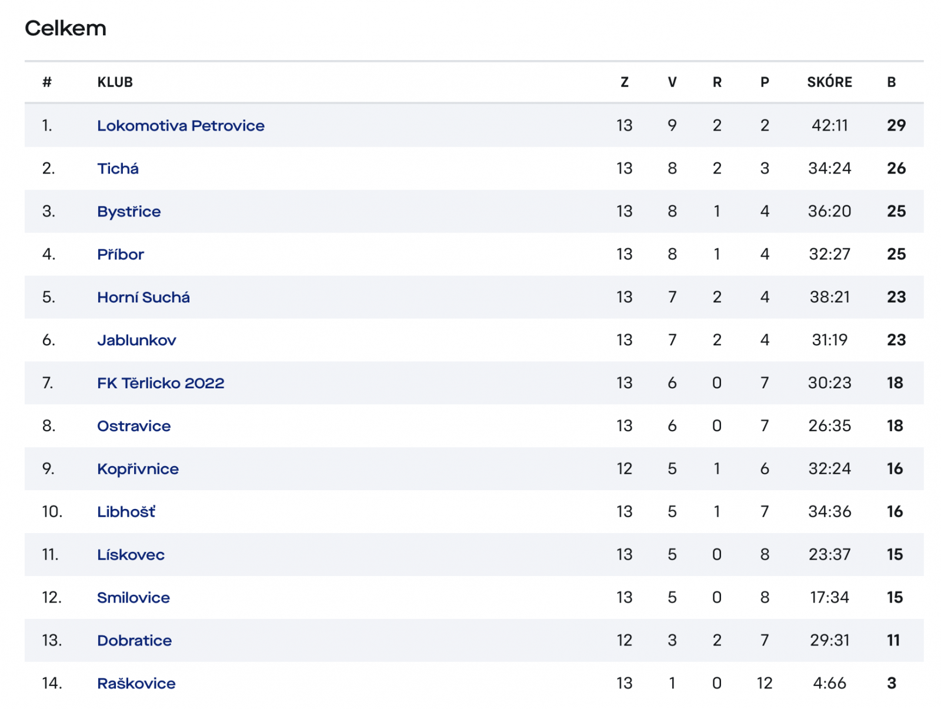Screen dimensions: 941x709
Task: Click the B points column header
Action: coord(892,82)
